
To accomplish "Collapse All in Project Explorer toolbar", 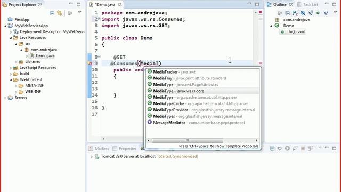I will 52,13.
